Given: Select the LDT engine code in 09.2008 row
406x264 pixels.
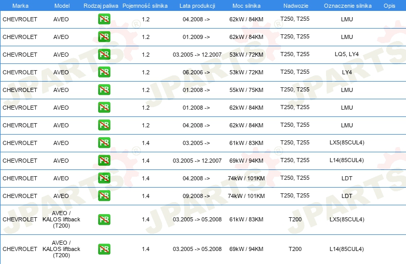Looking at the screenshot, I should 347,196.
